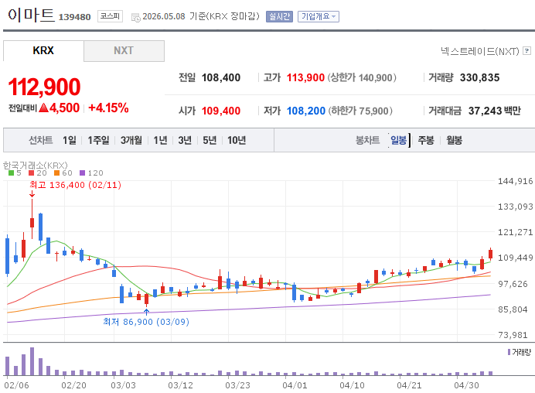Viewport: 535px width, 393px height.
Task: Click the 144,916 price axis label
Action: pos(515,181)
